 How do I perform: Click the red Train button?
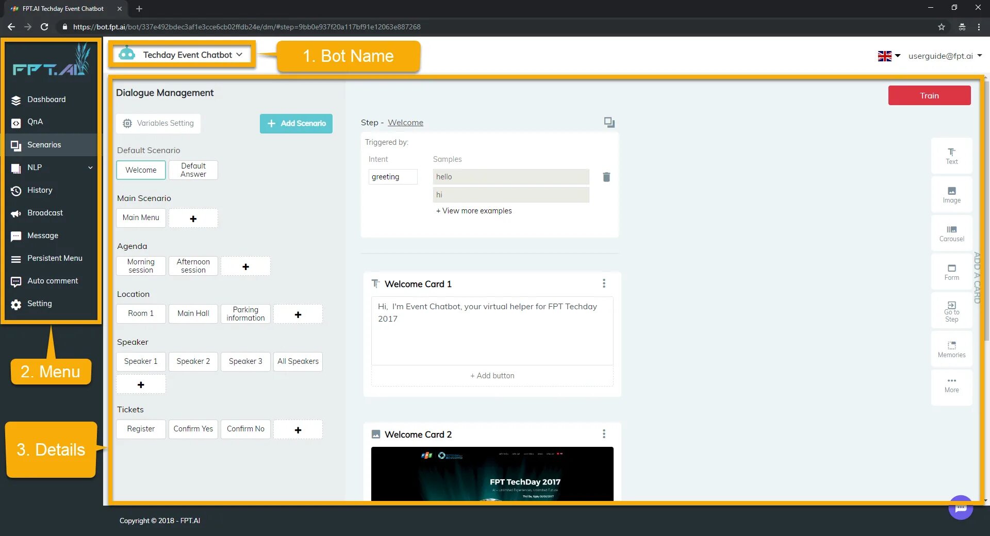(x=929, y=95)
